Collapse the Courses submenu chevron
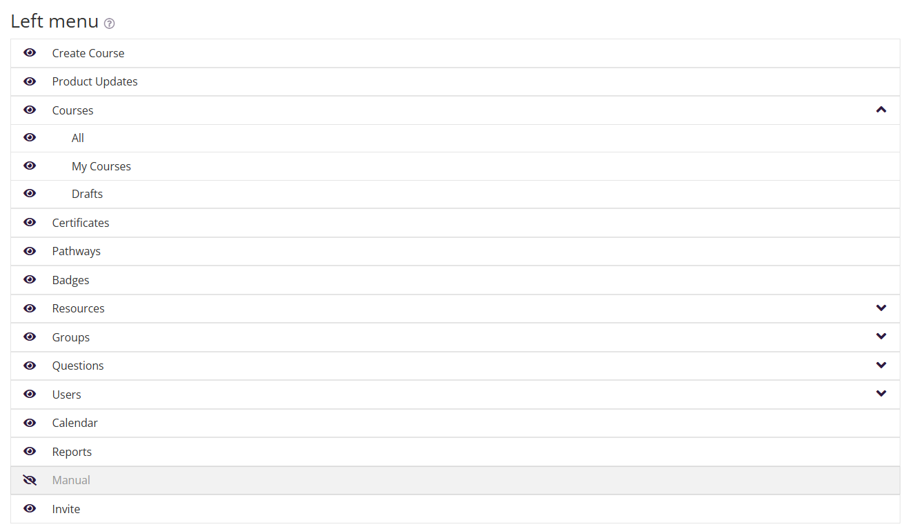 pyautogui.click(x=881, y=110)
